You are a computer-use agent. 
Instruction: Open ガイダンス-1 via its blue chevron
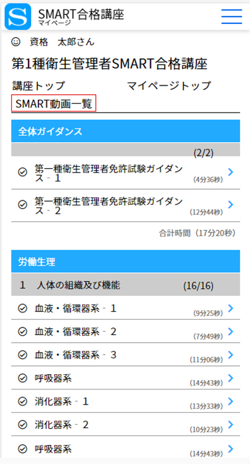click(x=231, y=172)
